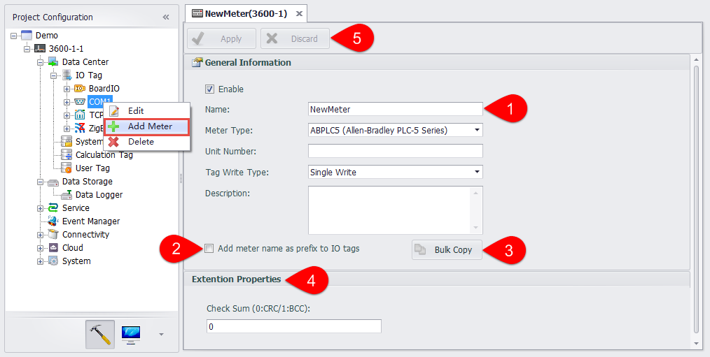Click the monitor runtime view icon

(x=131, y=334)
